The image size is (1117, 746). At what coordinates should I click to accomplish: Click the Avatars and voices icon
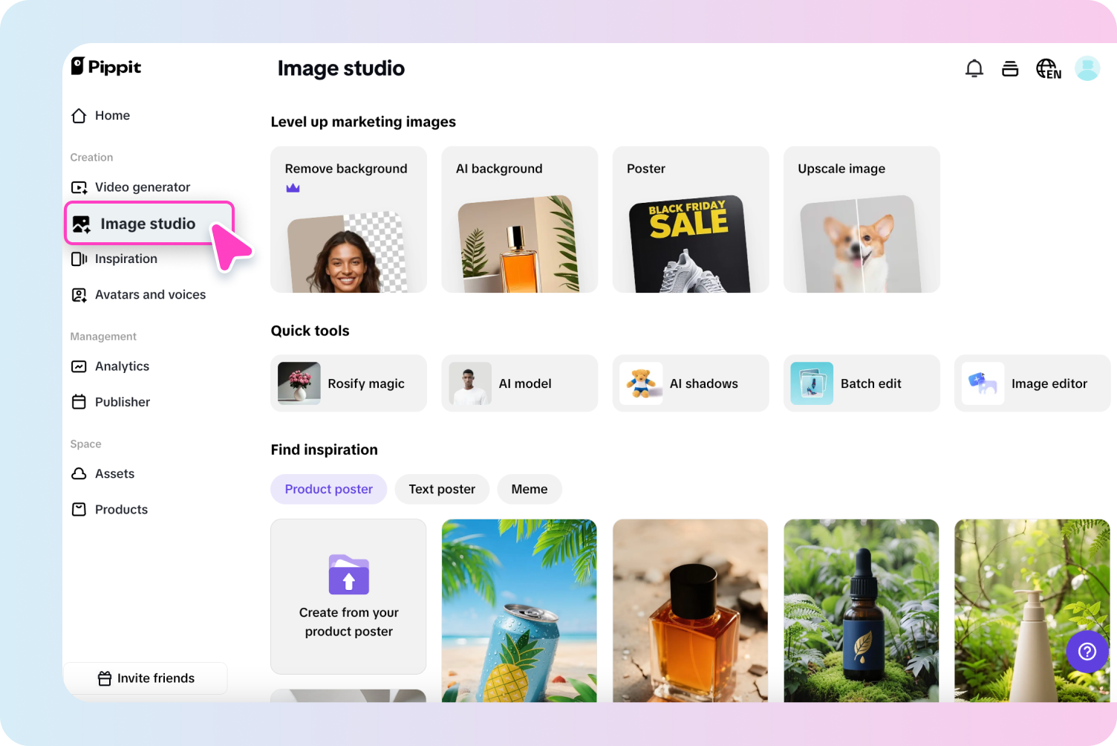(79, 294)
